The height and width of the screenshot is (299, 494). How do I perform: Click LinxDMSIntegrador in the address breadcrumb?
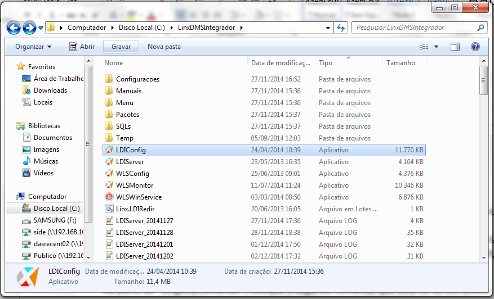pos(206,28)
